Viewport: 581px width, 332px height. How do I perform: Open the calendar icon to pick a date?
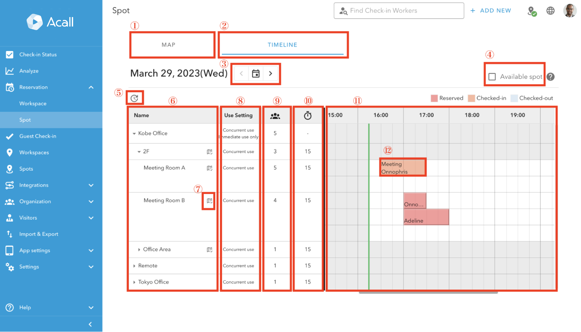point(256,73)
